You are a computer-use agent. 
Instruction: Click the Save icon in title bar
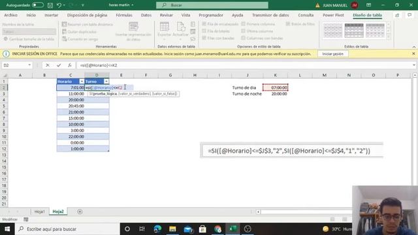(50, 5)
